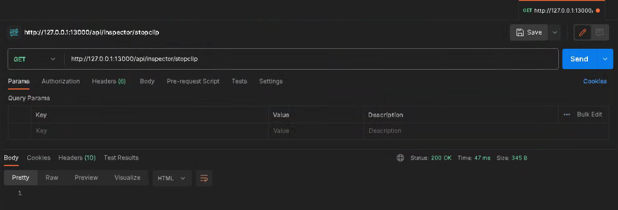Switch to the Authorization tab
This screenshot has height=210, width=618.
tap(61, 81)
